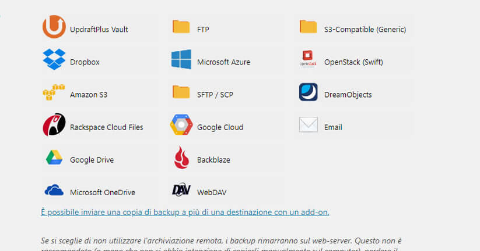Click the Backblaze red flame icon
The height and width of the screenshot is (251, 480).
181,157
